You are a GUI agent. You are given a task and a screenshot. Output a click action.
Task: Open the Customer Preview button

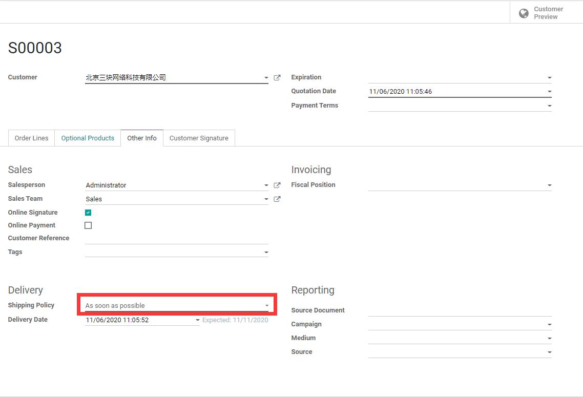tap(546, 13)
